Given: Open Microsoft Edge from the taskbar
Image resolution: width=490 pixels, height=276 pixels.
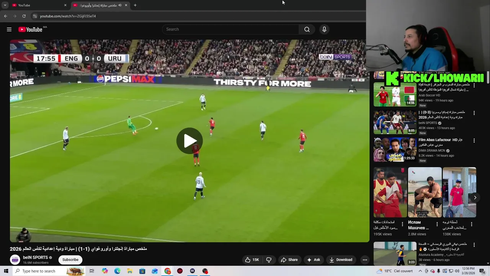Looking at the screenshot, I should (117, 271).
